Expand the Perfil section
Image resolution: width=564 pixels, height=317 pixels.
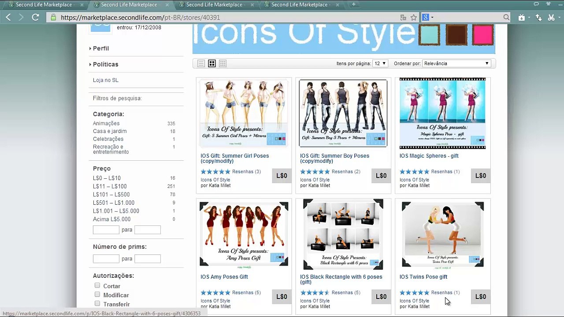(x=101, y=48)
